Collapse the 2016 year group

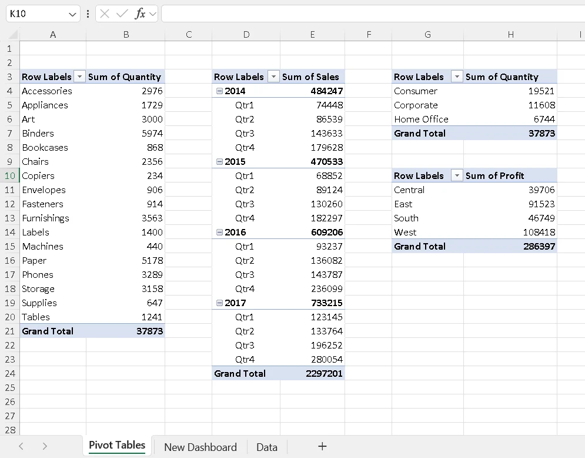click(x=220, y=233)
